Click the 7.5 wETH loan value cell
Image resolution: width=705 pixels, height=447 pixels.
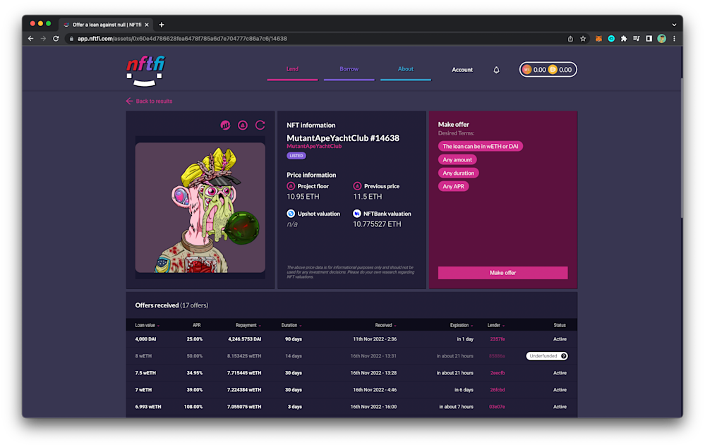tap(145, 373)
